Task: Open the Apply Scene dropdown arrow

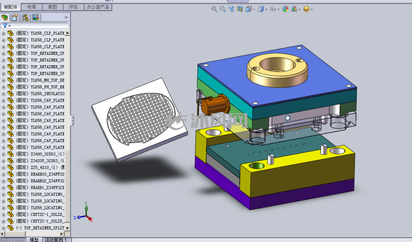Action: pyautogui.click(x=299, y=10)
